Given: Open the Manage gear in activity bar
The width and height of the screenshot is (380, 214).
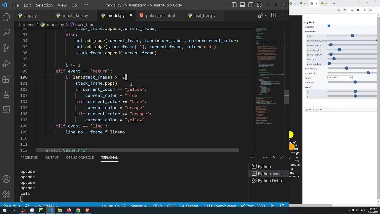Looking at the screenshot, I should tap(6, 194).
